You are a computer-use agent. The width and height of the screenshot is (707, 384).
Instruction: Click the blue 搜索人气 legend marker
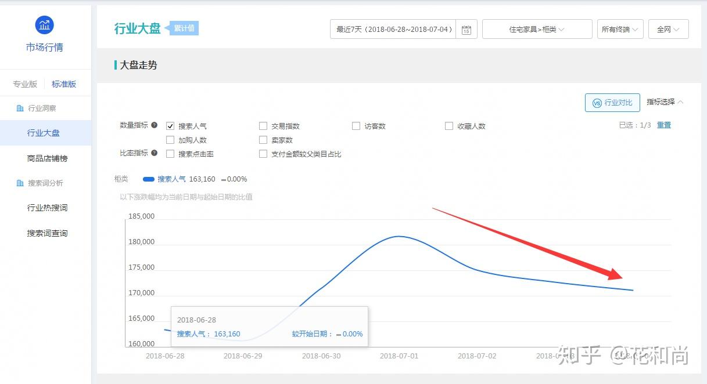coord(148,179)
